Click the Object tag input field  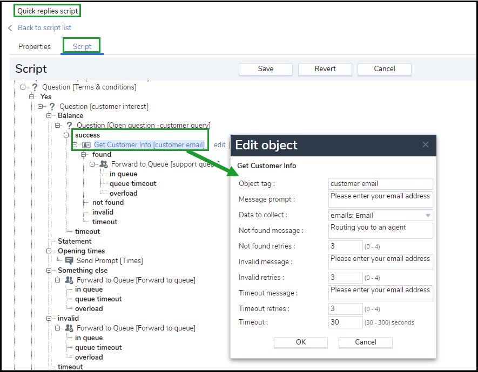tap(380, 184)
